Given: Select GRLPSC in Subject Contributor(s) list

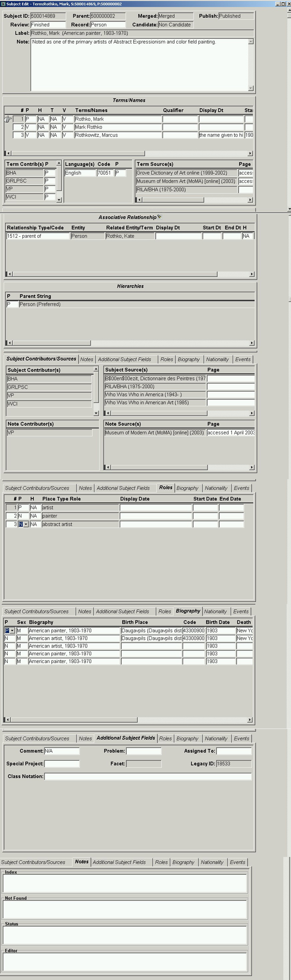Looking at the screenshot, I should [x=49, y=387].
